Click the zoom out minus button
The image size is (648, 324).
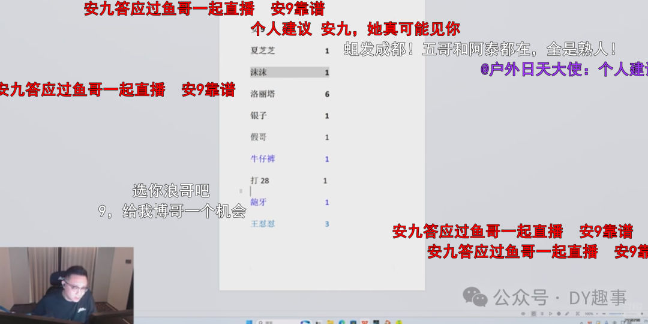(x=604, y=314)
